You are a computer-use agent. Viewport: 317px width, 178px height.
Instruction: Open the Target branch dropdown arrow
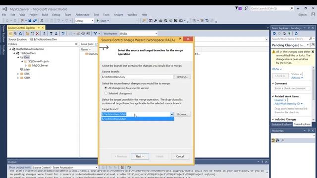[x=172, y=114]
